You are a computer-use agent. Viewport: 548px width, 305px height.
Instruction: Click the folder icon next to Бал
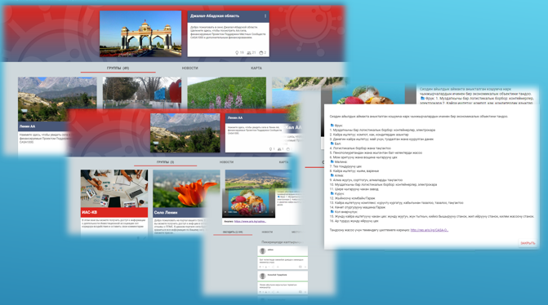pos(332,144)
